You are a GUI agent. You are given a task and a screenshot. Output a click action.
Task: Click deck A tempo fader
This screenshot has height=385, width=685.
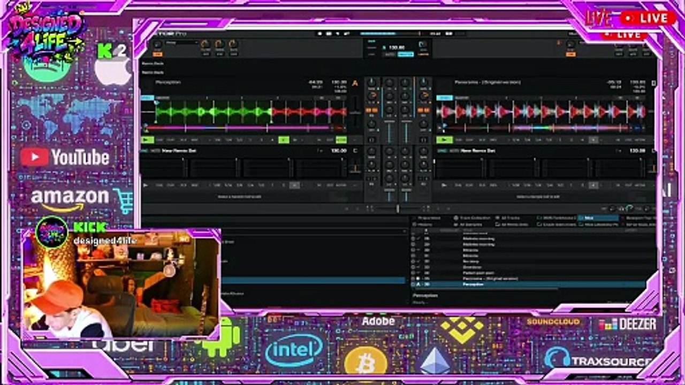[x=355, y=113]
